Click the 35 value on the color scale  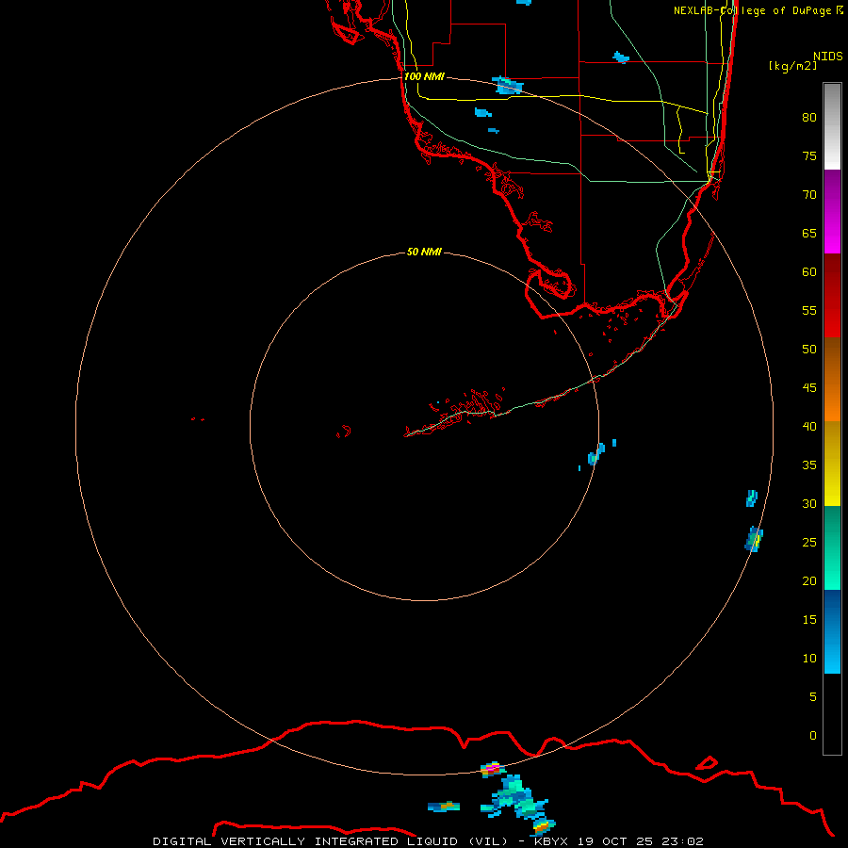pos(809,465)
